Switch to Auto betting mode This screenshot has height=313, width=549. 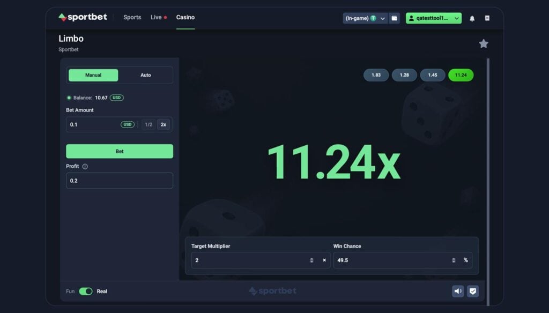(146, 75)
